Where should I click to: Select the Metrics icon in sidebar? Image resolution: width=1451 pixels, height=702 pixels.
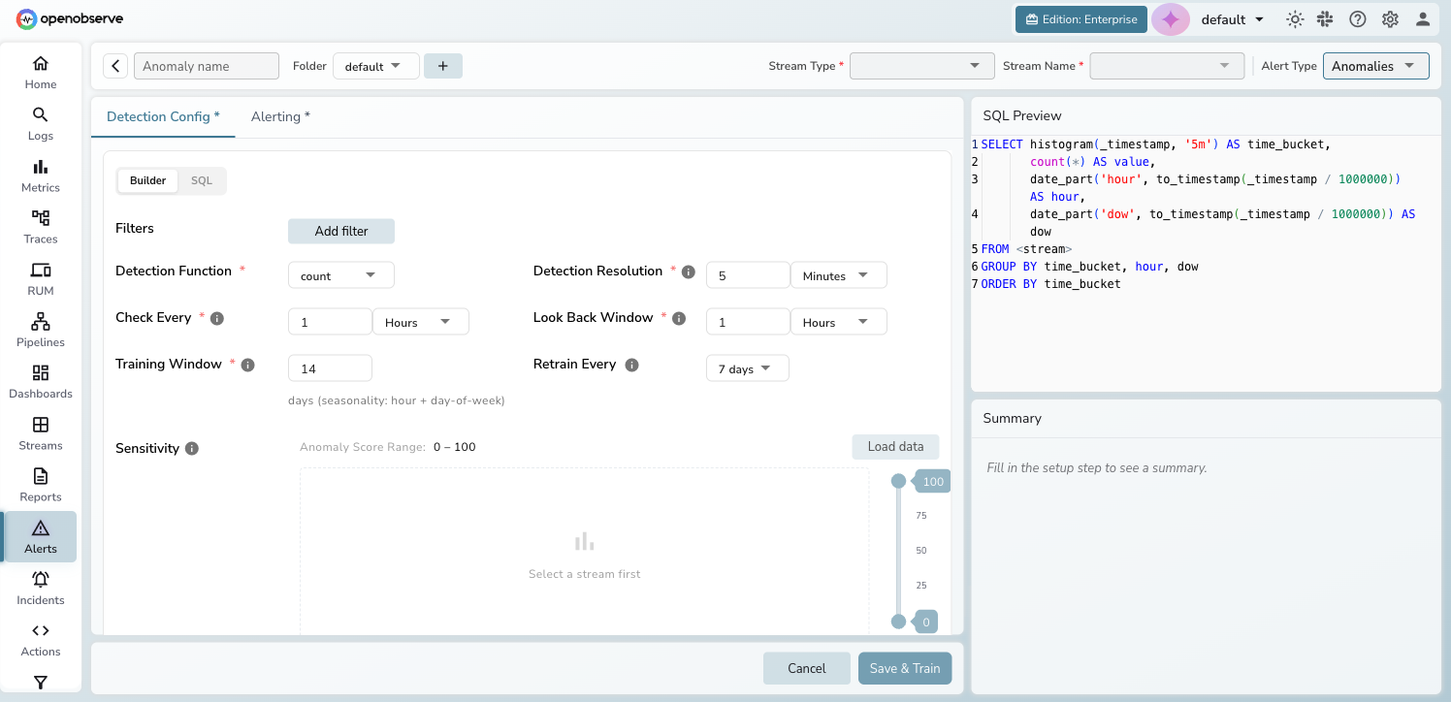pyautogui.click(x=40, y=175)
